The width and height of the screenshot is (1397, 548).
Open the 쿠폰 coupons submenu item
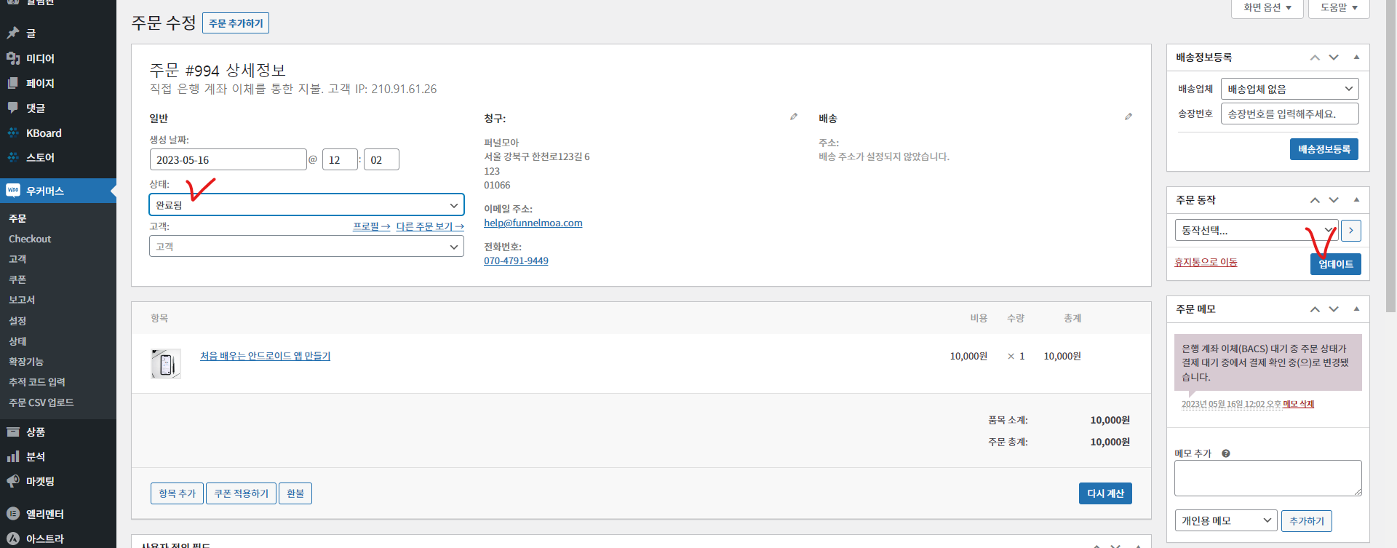(x=17, y=279)
